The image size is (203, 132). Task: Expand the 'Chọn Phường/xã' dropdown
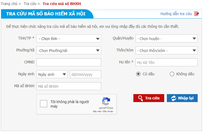(69, 50)
